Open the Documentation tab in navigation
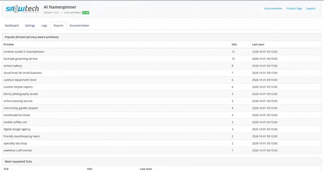Image resolution: width=324 pixels, height=172 pixels. 79,25
